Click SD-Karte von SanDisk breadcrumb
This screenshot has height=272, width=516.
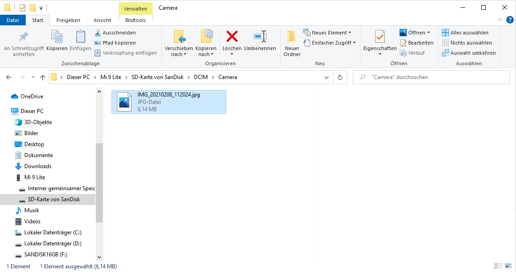(158, 77)
